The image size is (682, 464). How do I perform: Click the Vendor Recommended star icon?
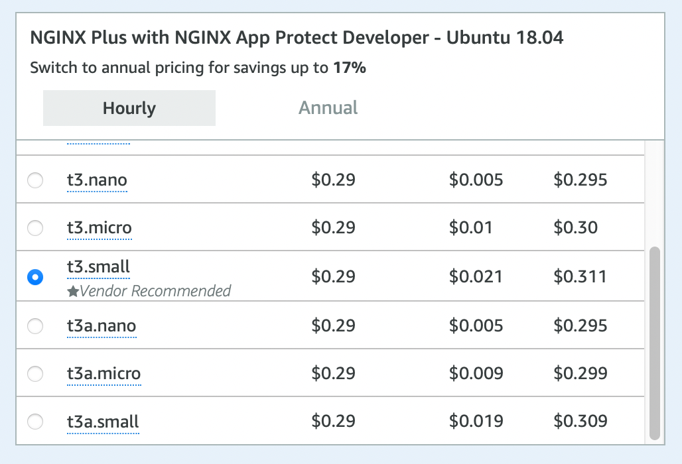point(73,291)
